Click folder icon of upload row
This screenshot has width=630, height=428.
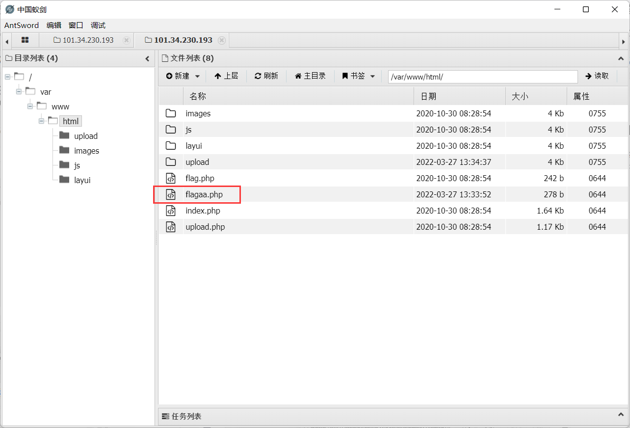pos(171,162)
